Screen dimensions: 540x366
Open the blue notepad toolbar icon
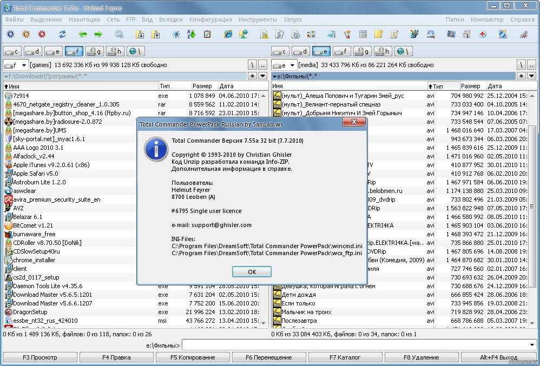pyautogui.click(x=331, y=34)
